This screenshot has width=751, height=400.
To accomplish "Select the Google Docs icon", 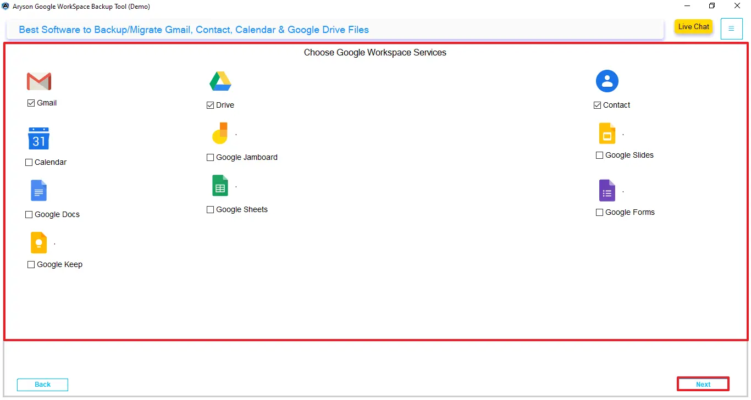I will [38, 191].
